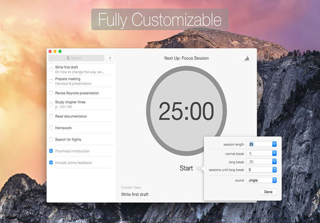The image size is (320, 223).
Task: Uncheck Include Johns feedback task
Action: (x=51, y=163)
